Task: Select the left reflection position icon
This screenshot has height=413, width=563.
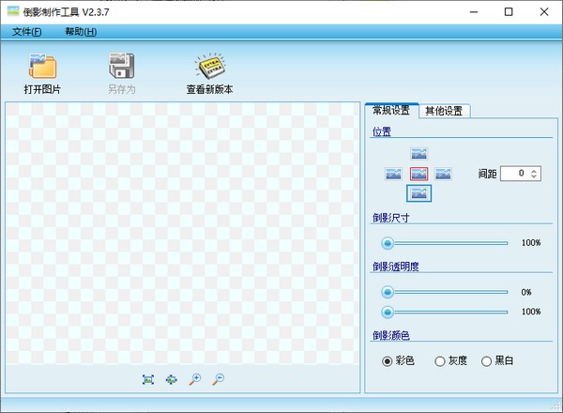Action: click(x=394, y=173)
